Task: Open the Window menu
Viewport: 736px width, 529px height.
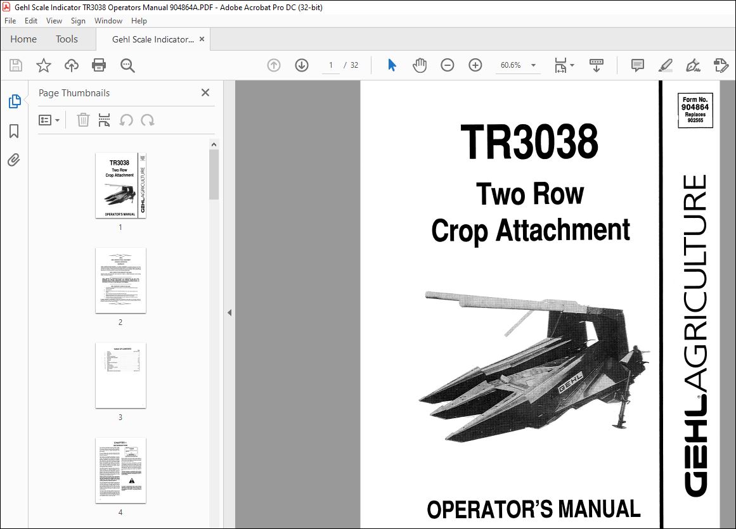Action: pyautogui.click(x=108, y=21)
